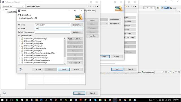Click the Forward arrow in rear properties dialog
The height and width of the screenshot is (102, 181).
[x=131, y=7]
